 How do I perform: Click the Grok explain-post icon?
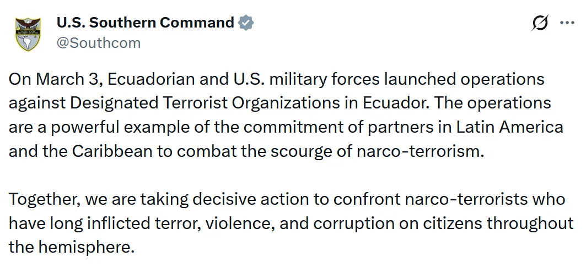(x=540, y=23)
